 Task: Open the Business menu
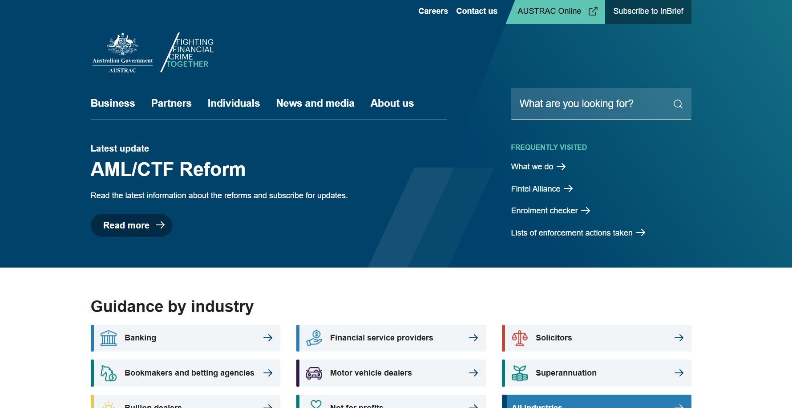point(113,104)
